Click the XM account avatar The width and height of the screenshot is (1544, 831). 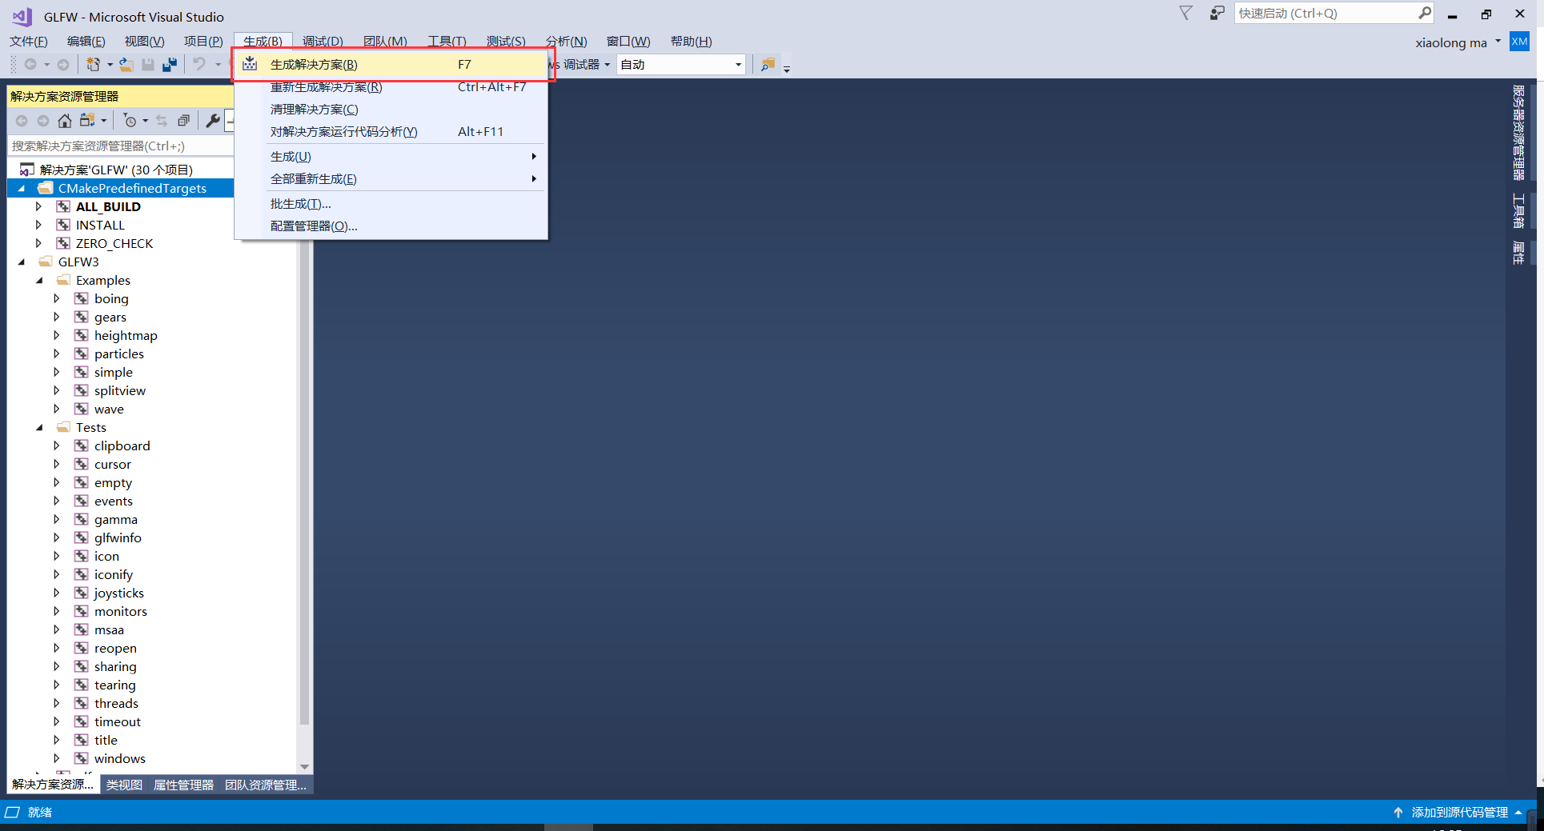click(1519, 42)
